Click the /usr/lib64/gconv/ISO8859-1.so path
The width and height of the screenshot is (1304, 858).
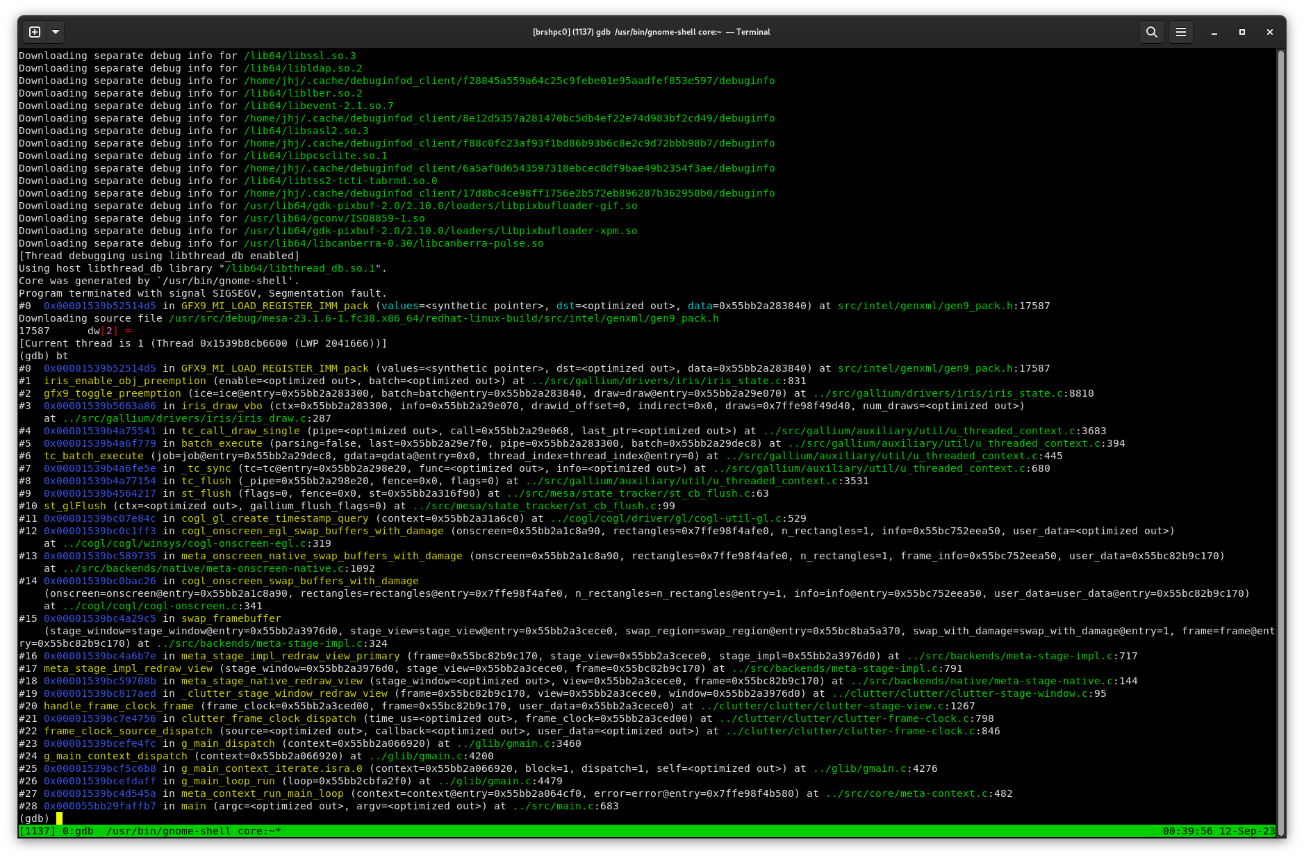tap(334, 218)
